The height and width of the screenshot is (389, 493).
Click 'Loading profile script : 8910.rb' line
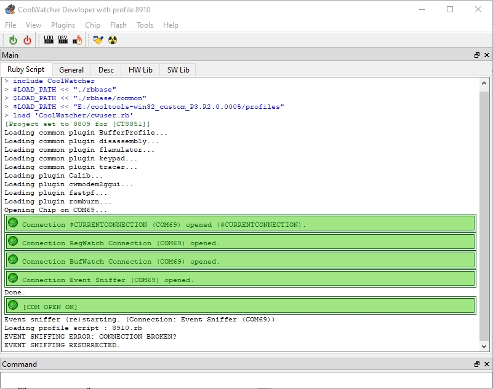tap(73, 328)
